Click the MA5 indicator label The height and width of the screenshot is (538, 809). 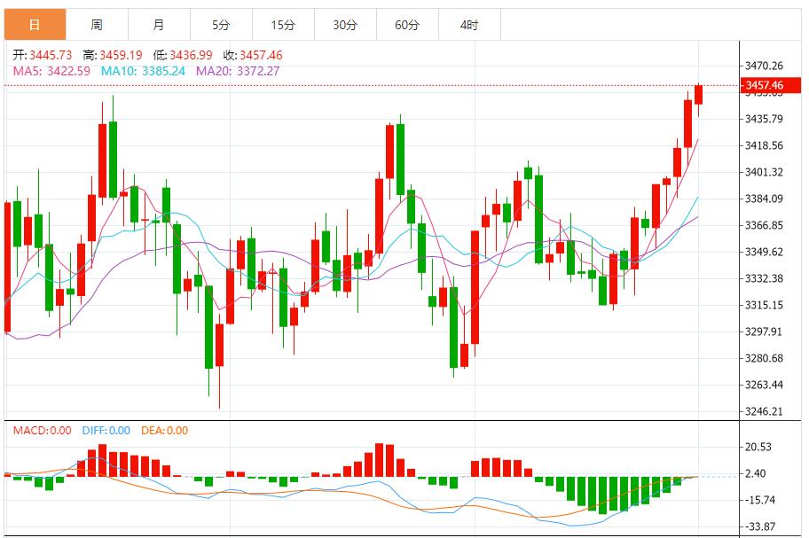pyautogui.click(x=51, y=71)
